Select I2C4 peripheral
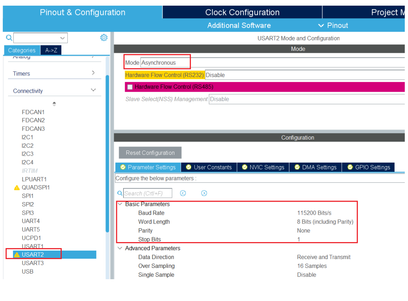This screenshot has width=408, height=301. coord(27,162)
